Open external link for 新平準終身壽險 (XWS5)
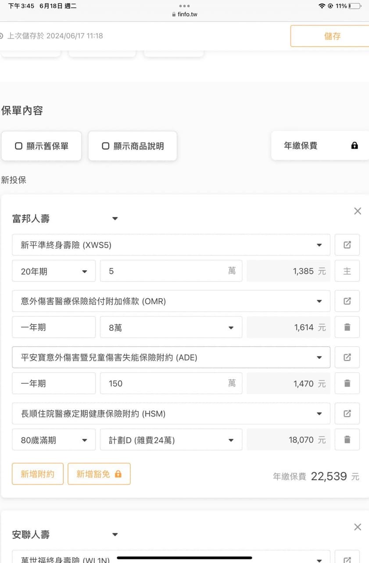This screenshot has height=563, width=369. [347, 245]
